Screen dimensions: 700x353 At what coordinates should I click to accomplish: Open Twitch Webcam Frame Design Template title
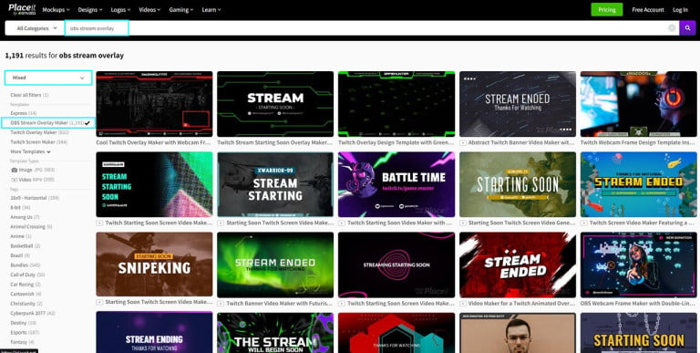[x=638, y=142]
